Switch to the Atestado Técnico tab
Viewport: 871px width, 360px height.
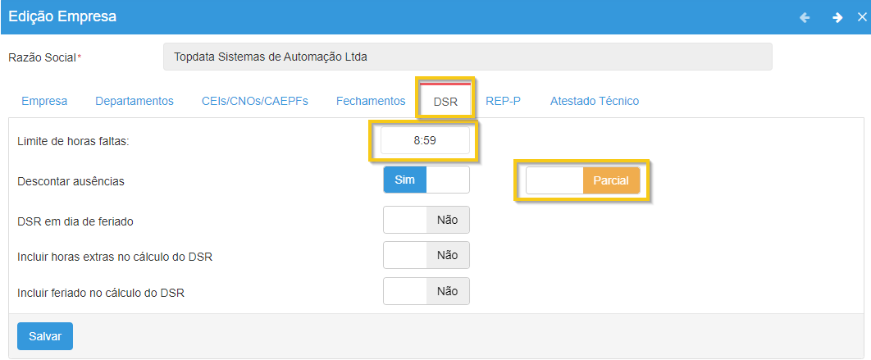[595, 101]
